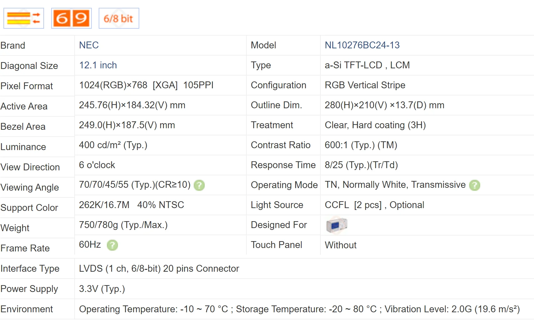Click the "6/8 bit" badge icon
534x321 pixels.
pyautogui.click(x=119, y=18)
